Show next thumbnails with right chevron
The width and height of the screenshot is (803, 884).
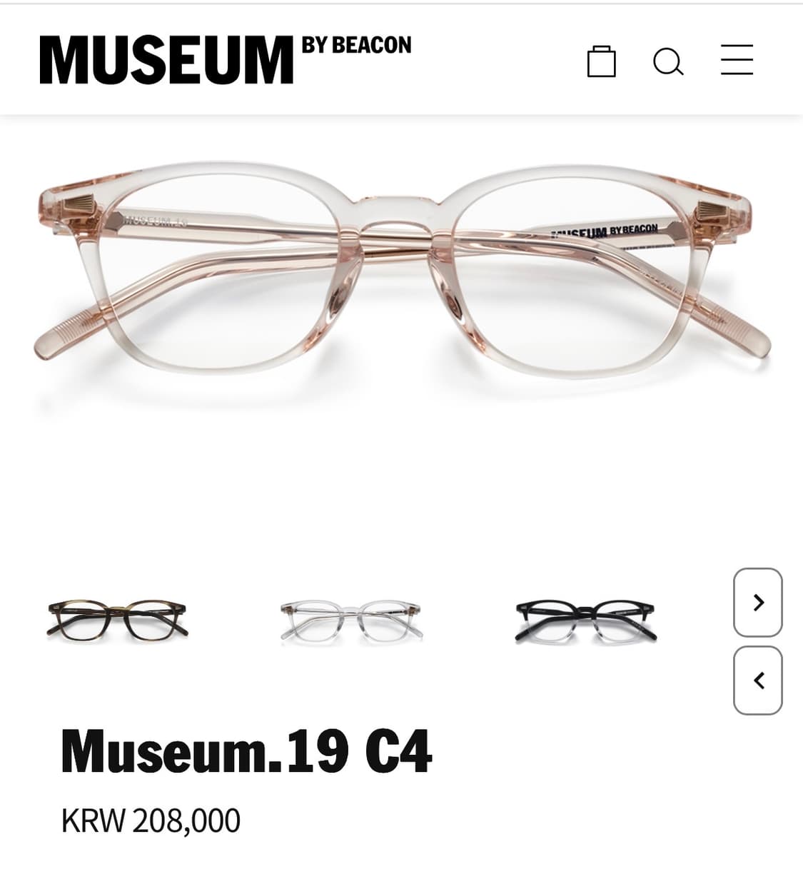click(x=758, y=602)
